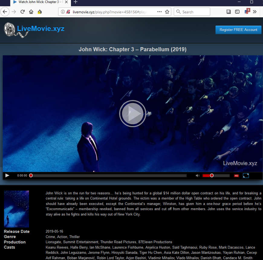Adjust the red volume slider knob
The height and width of the screenshot is (260, 263).
tap(212, 176)
